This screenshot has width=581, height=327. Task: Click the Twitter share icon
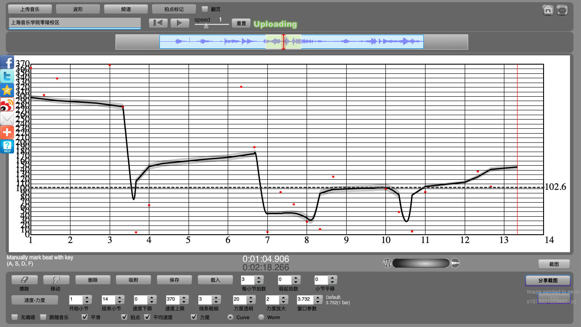coord(7,76)
